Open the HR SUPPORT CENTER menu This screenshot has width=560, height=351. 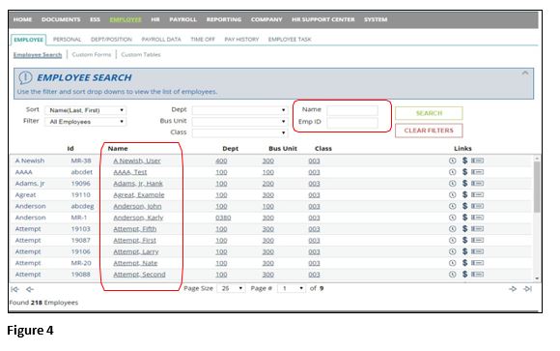(322, 19)
